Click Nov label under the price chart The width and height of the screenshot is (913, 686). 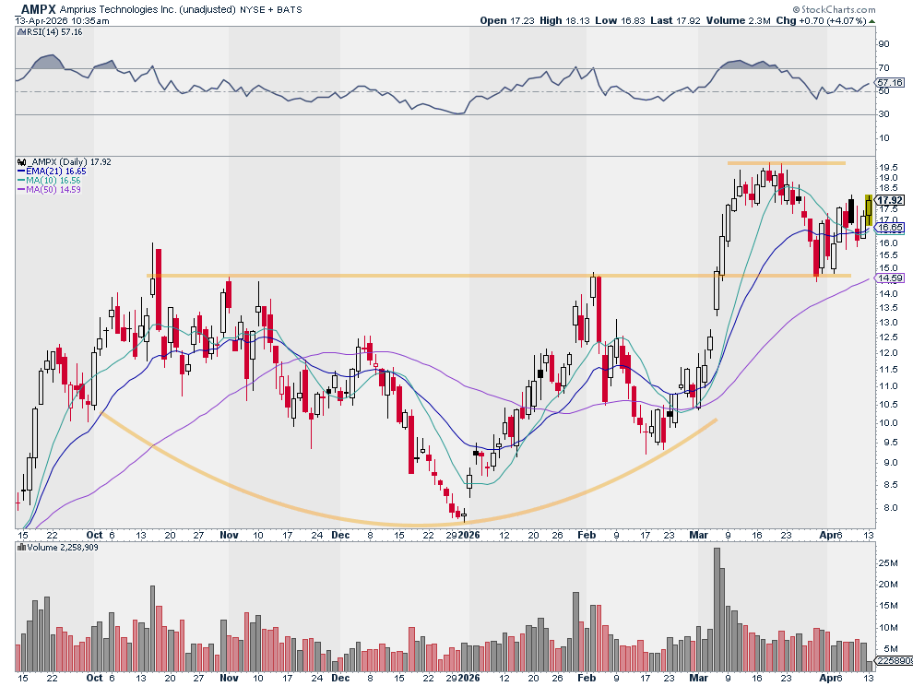[229, 535]
